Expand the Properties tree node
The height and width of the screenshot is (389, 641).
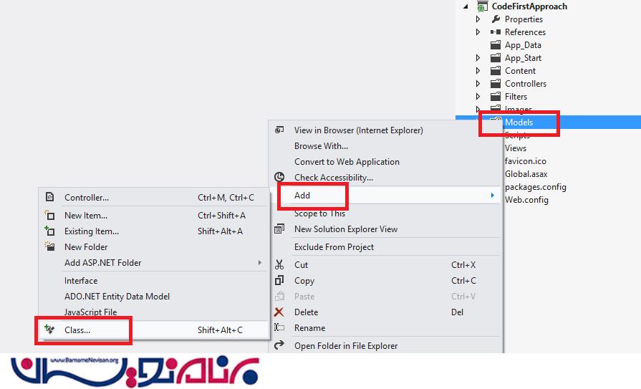[478, 19]
